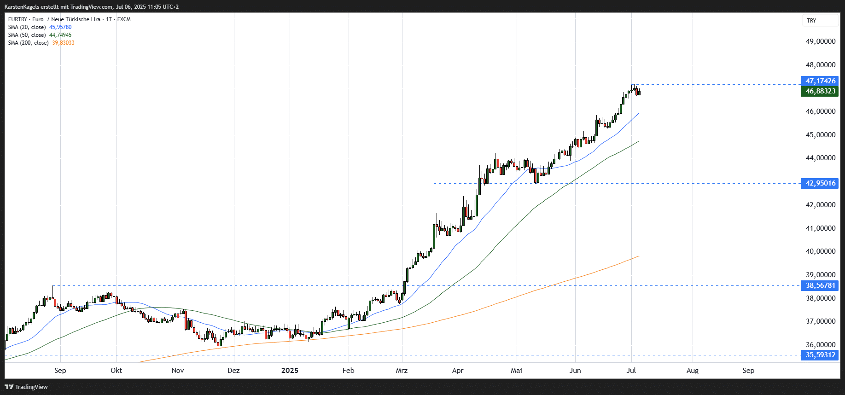This screenshot has width=845, height=395.
Task: Click the 38,56781 horizontal level label
Action: (820, 285)
